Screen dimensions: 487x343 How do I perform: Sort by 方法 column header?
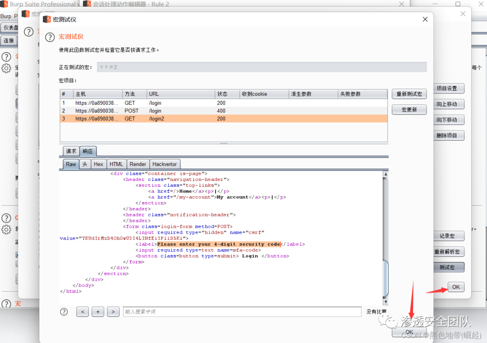(134, 94)
